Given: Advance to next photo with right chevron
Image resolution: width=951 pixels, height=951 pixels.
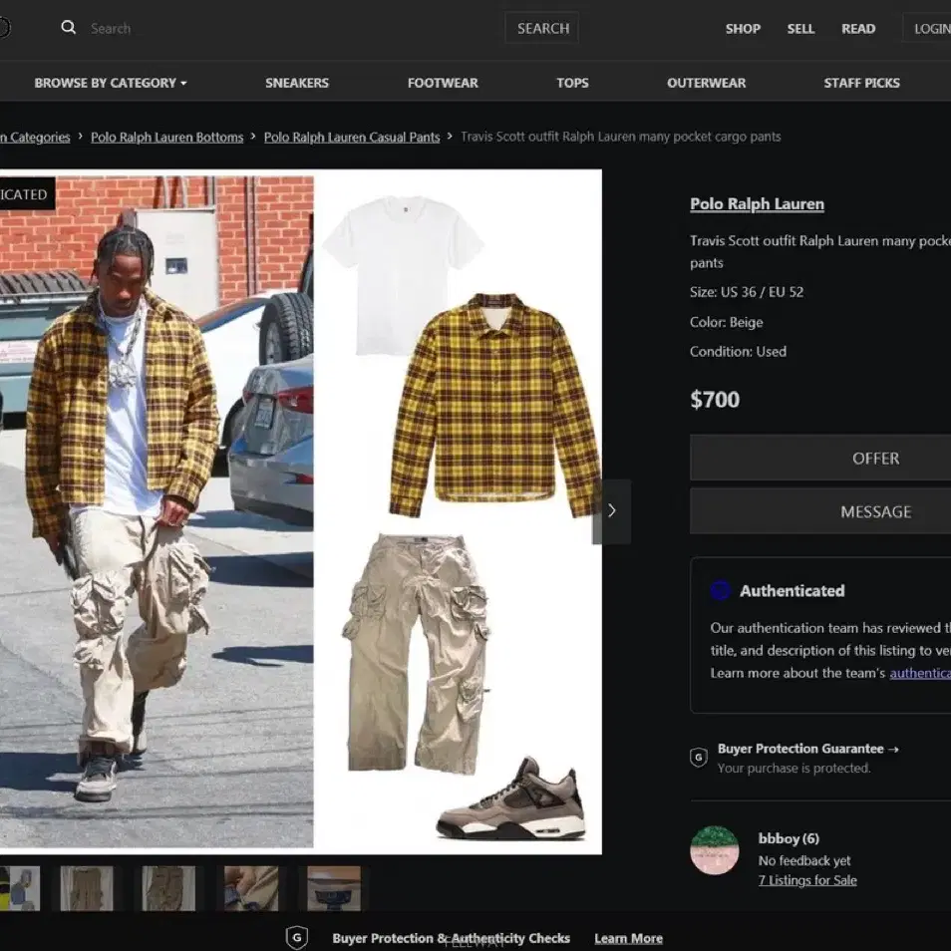Looking at the screenshot, I should pyautogui.click(x=611, y=510).
